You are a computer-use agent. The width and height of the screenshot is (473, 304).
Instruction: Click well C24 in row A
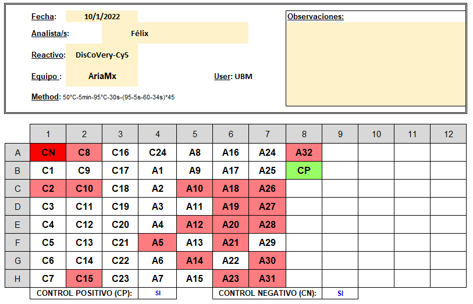158,152
